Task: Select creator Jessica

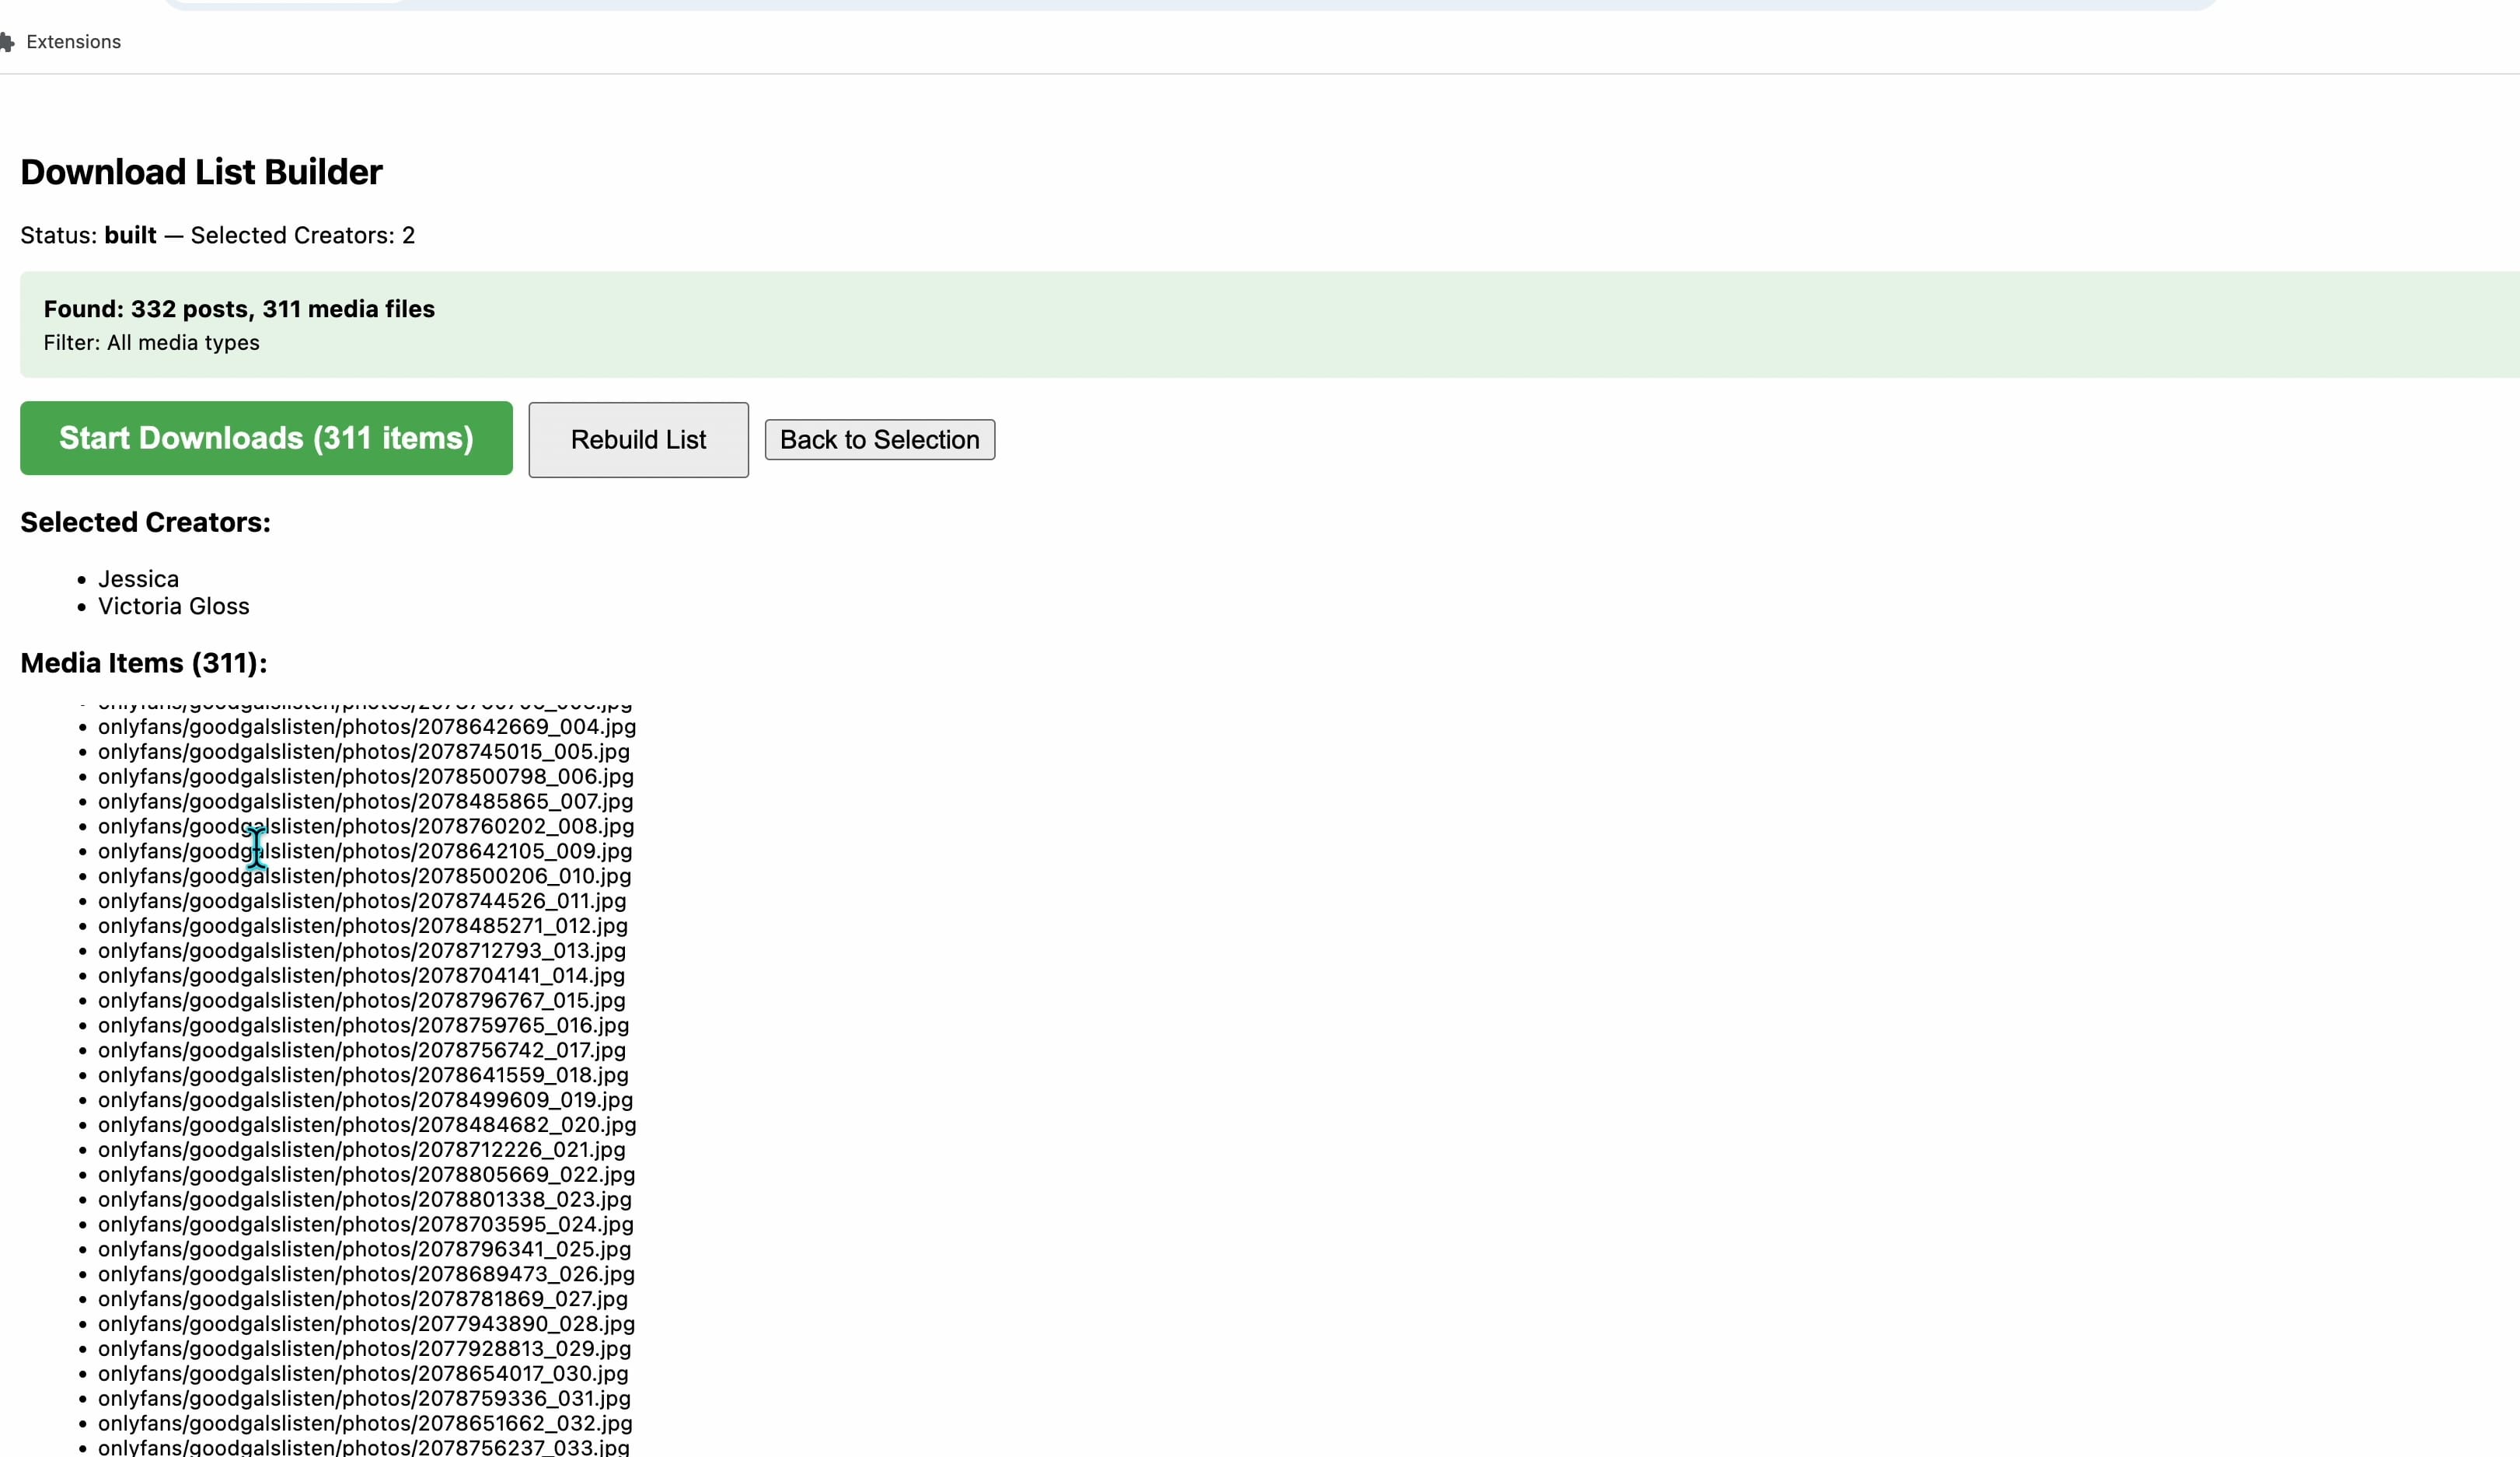Action: coord(138,578)
